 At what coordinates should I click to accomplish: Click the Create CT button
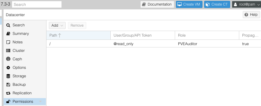point(217,4)
